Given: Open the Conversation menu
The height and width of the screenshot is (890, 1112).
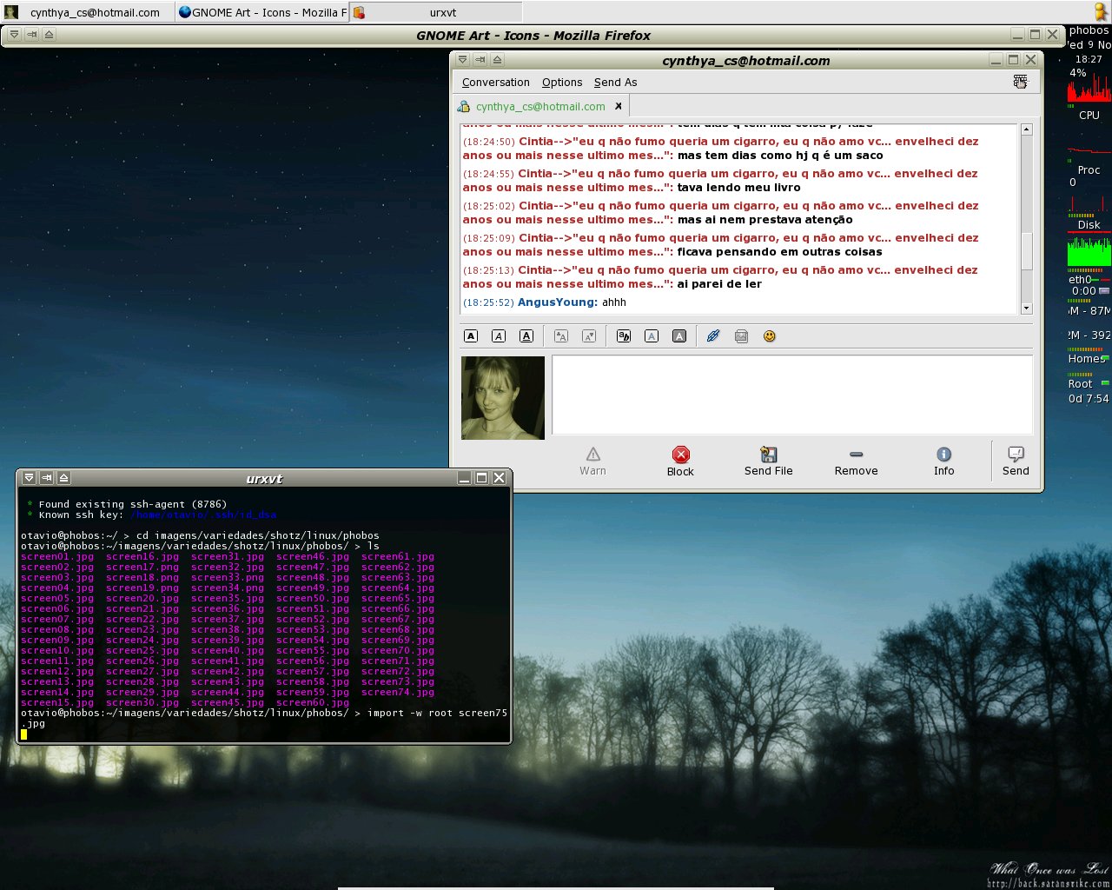Looking at the screenshot, I should point(495,83).
